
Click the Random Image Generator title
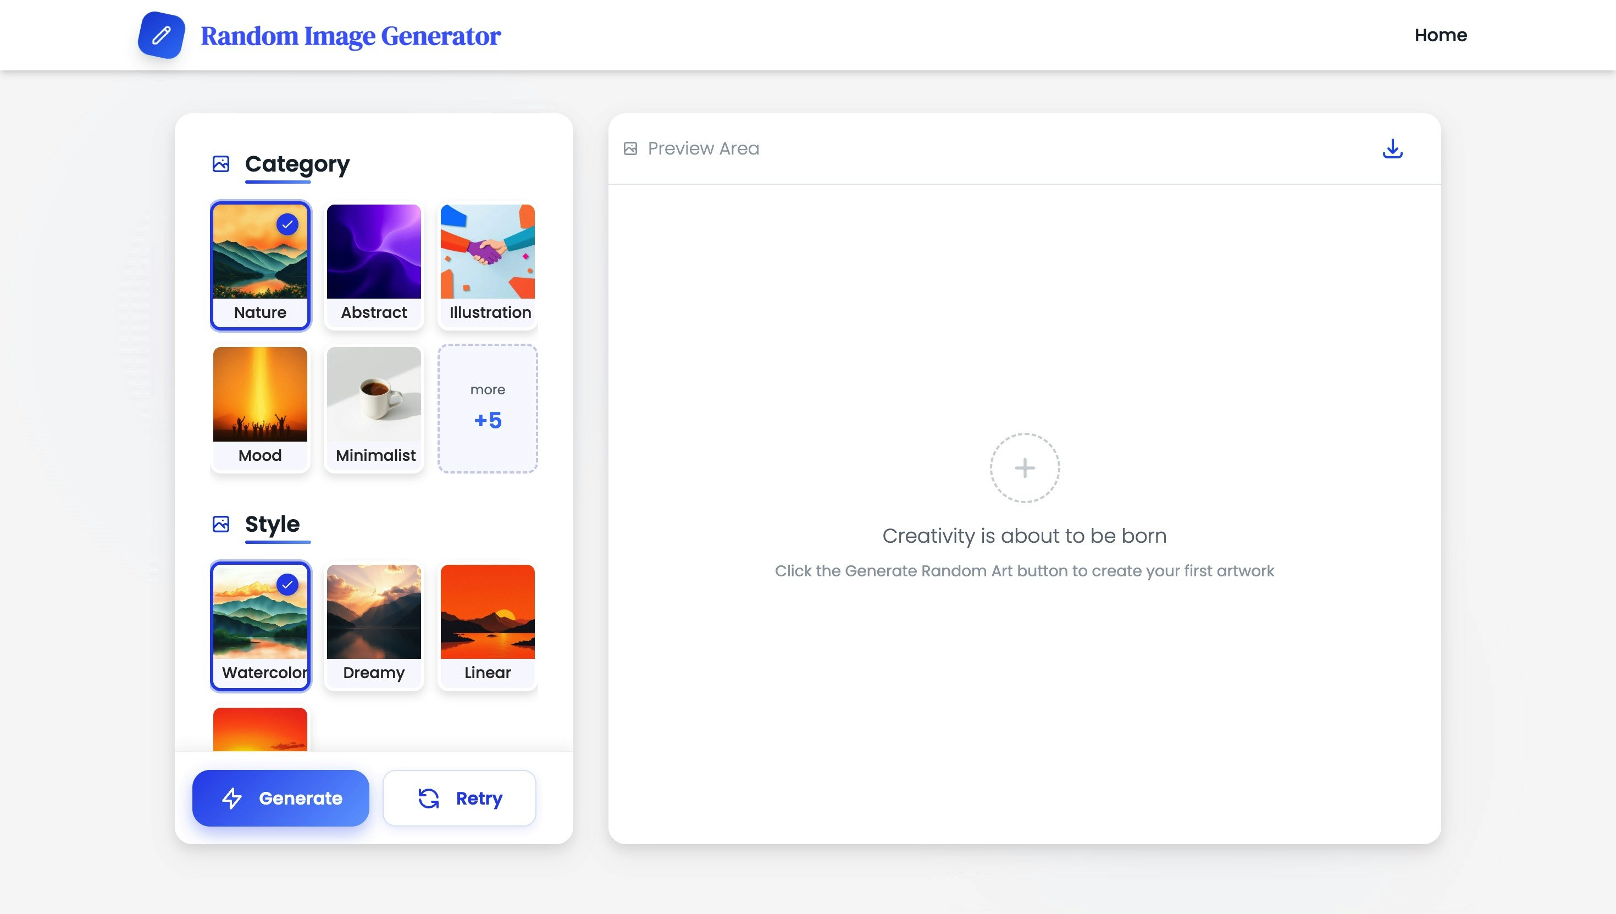(x=350, y=36)
